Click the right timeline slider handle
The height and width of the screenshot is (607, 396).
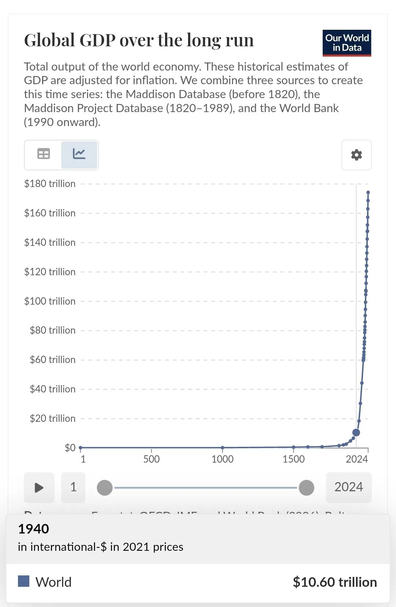coord(307,488)
